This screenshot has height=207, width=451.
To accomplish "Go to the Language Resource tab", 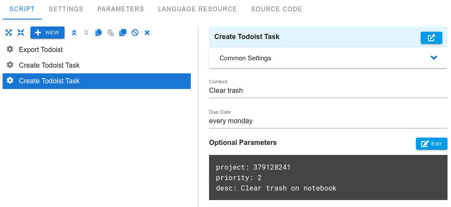I will click(x=197, y=9).
